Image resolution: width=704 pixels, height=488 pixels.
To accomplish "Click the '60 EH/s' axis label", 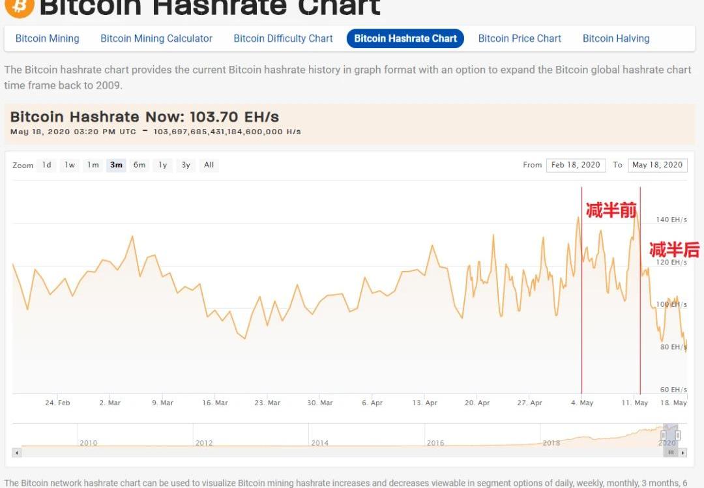I will [x=673, y=390].
